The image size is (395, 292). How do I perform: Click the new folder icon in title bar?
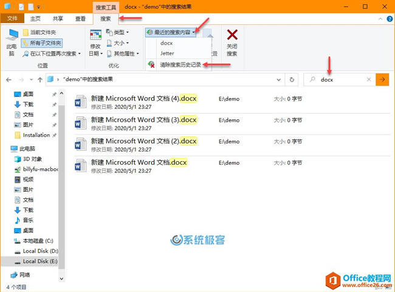tap(31, 7)
